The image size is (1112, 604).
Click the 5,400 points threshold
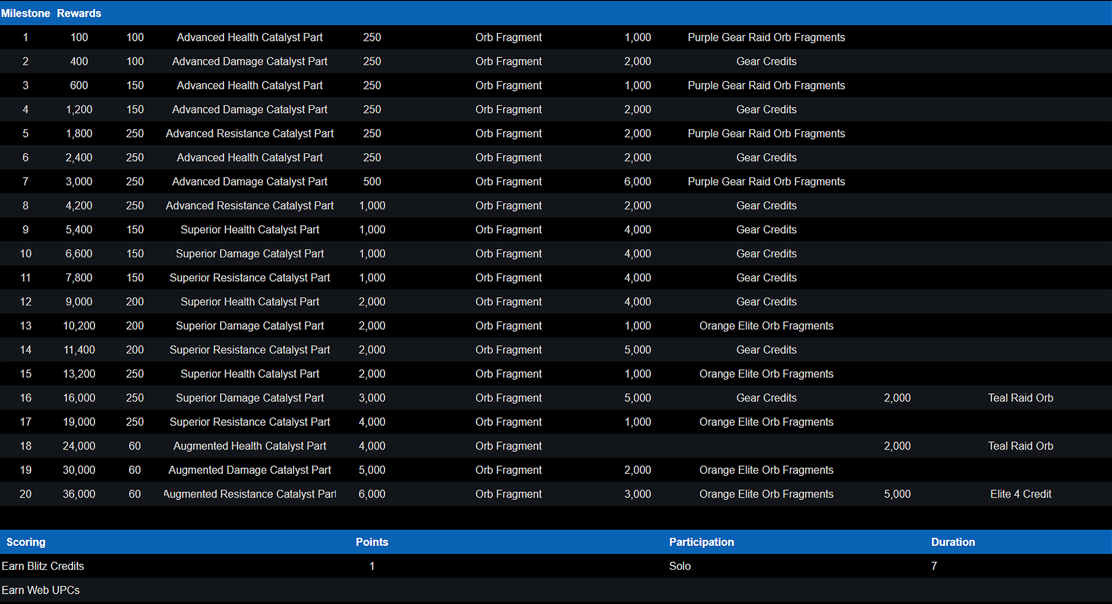click(79, 230)
